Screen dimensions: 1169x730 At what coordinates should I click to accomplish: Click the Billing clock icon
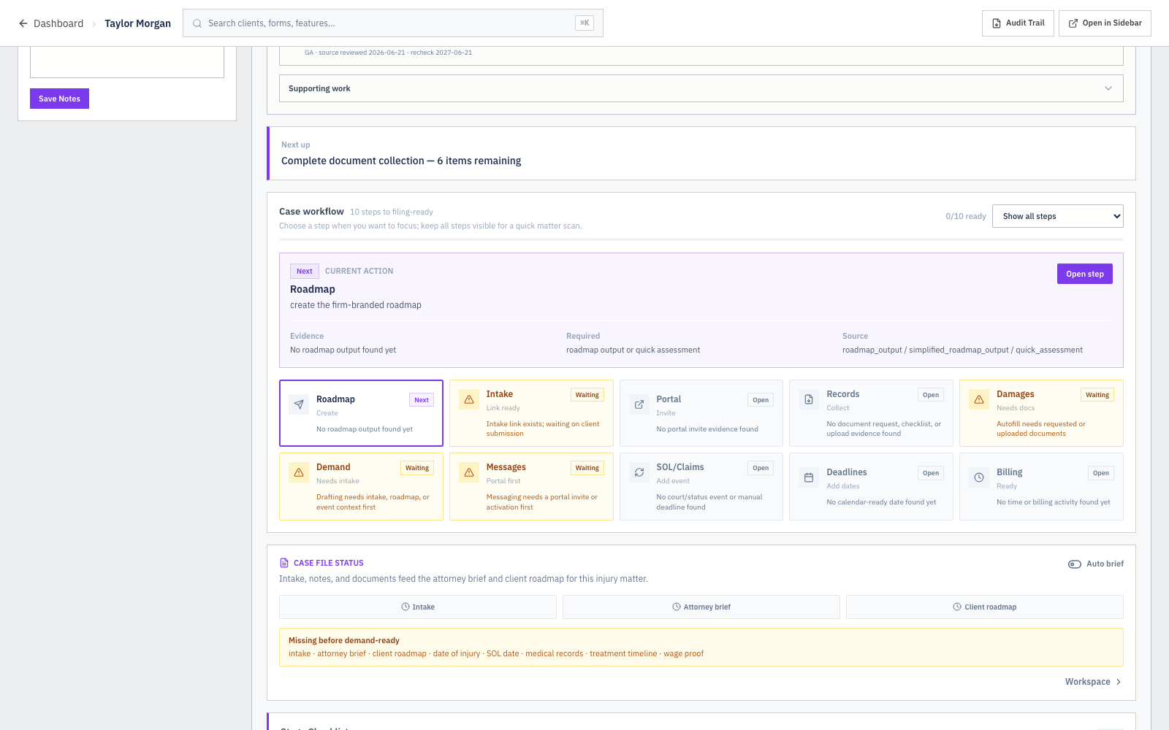click(x=979, y=477)
